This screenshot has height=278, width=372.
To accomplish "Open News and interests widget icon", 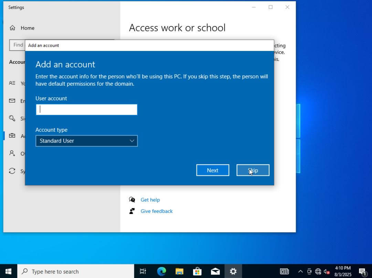I will 284,271.
